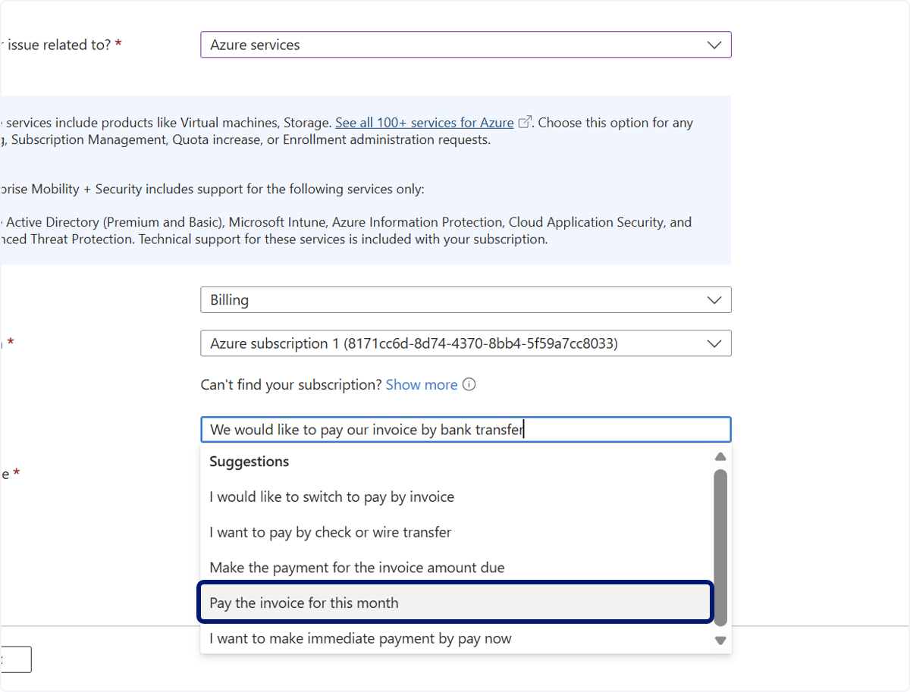Open the Billing issue type dropdown
Image resolution: width=910 pixels, height=692 pixels.
[466, 300]
